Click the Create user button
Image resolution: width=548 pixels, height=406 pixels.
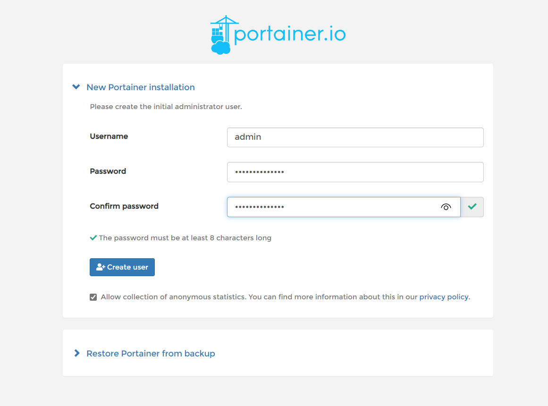point(122,267)
